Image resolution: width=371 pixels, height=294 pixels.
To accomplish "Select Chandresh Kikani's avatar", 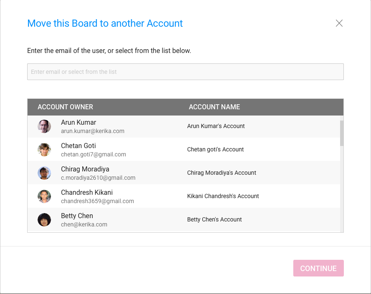I will point(44,196).
